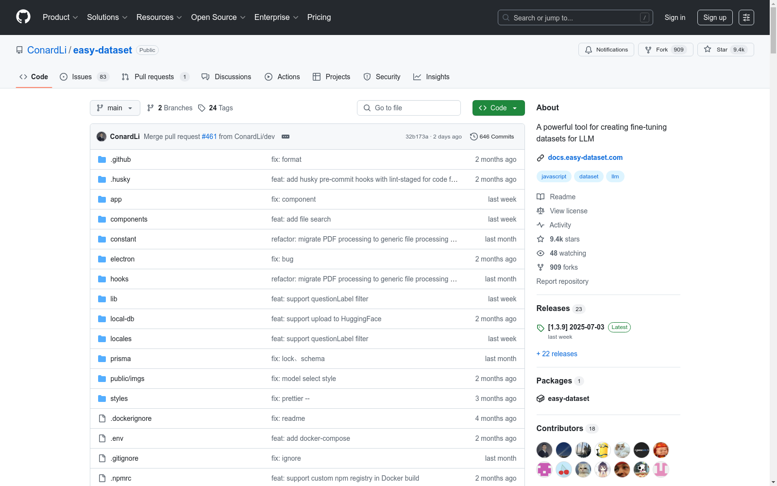Open the main branch selector
This screenshot has width=777, height=486.
(x=115, y=108)
